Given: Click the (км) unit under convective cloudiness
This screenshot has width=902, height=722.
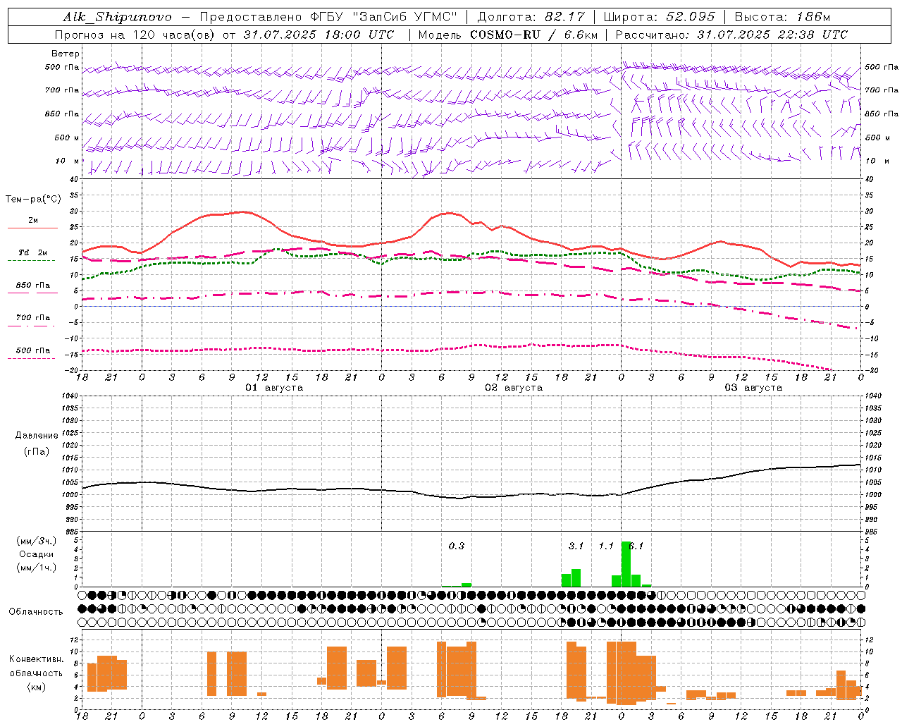Looking at the screenshot, I should [x=36, y=687].
